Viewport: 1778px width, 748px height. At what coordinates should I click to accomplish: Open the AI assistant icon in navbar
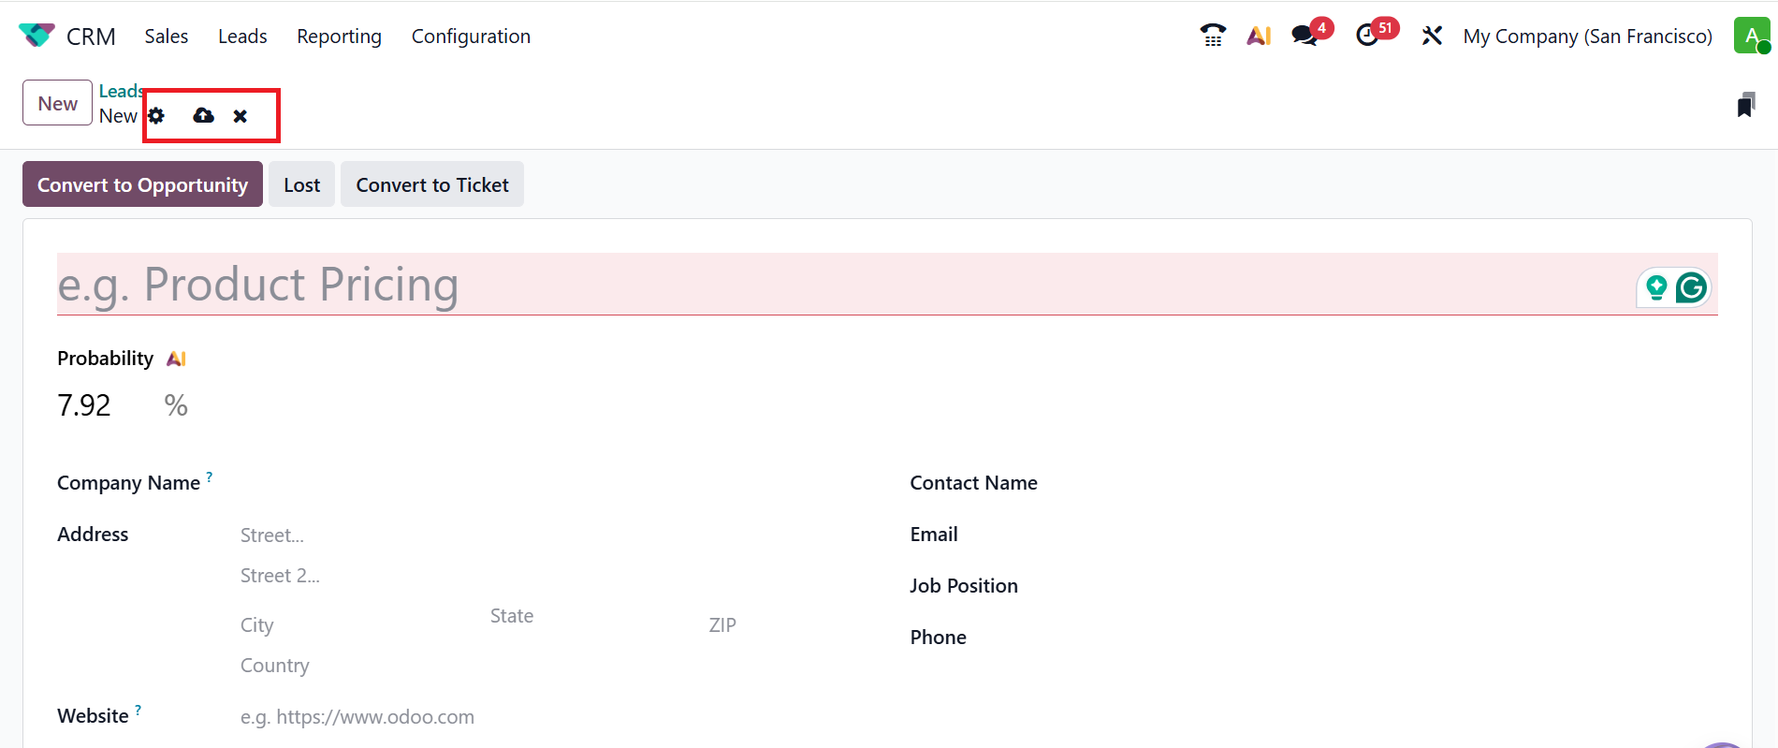pos(1259,36)
